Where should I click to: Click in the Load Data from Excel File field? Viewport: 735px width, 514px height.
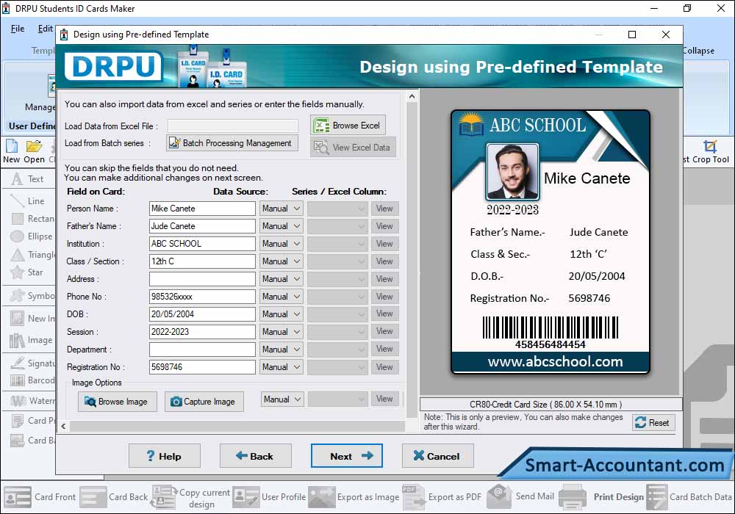[x=233, y=126]
